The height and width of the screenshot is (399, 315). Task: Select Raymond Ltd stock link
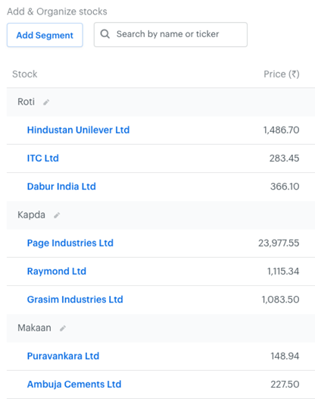pyautogui.click(x=57, y=272)
